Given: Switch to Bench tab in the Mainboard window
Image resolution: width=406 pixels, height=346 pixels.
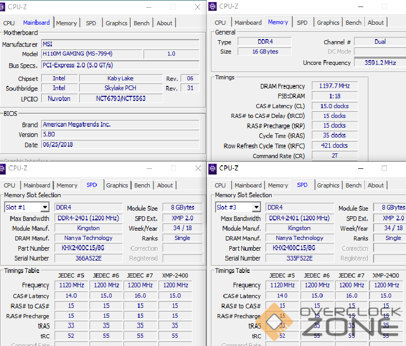Looking at the screenshot, I should pyautogui.click(x=142, y=23).
